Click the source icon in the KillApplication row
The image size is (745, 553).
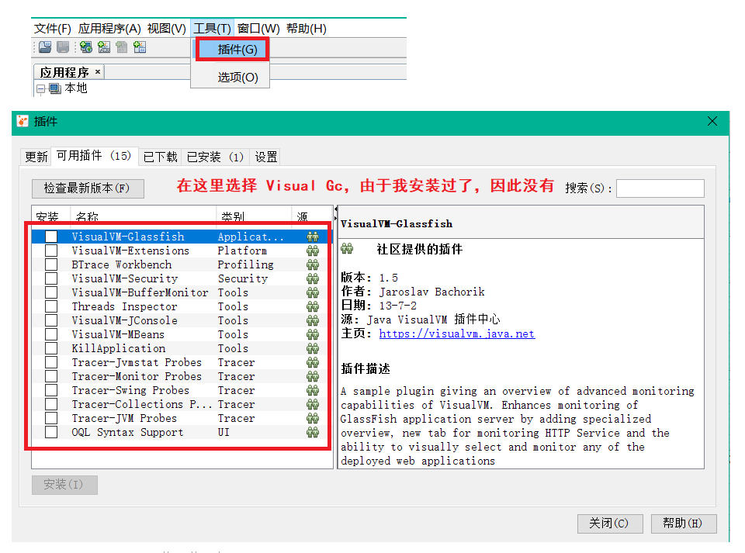(313, 348)
